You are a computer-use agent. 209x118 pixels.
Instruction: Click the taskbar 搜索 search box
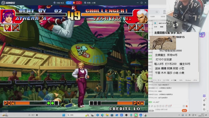(78, 115)
